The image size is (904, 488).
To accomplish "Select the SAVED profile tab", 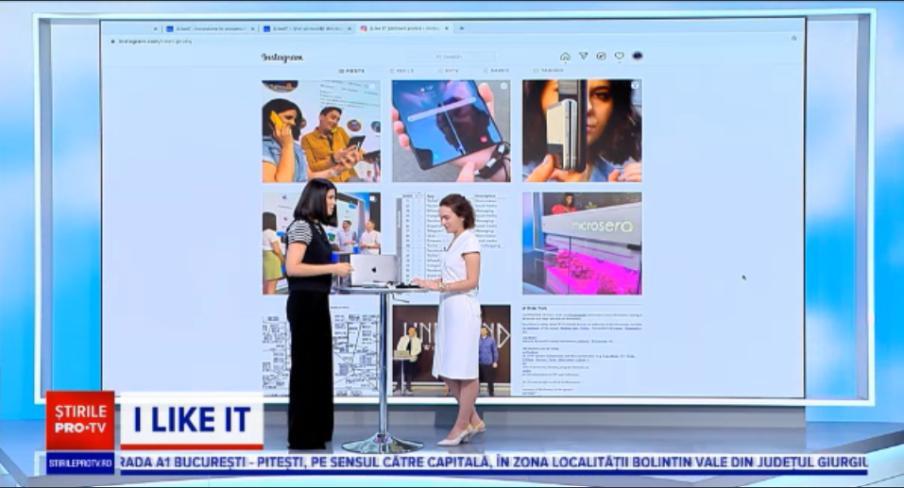I will point(496,71).
